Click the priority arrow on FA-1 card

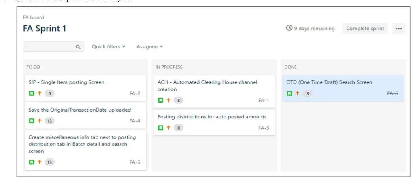click(x=168, y=100)
